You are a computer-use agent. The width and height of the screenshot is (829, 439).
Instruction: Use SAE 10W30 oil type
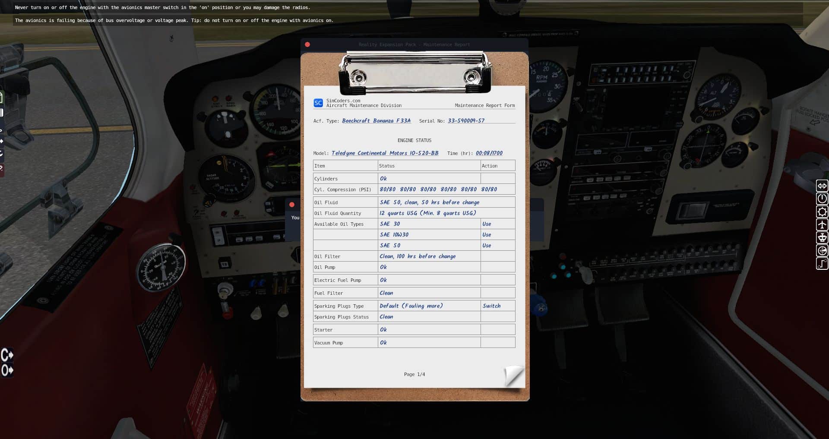[x=487, y=235]
